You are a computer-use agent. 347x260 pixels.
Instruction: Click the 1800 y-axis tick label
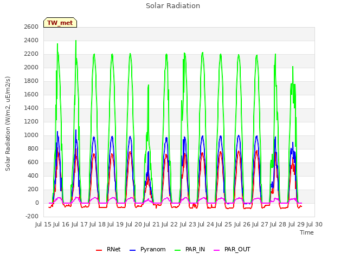31,81
